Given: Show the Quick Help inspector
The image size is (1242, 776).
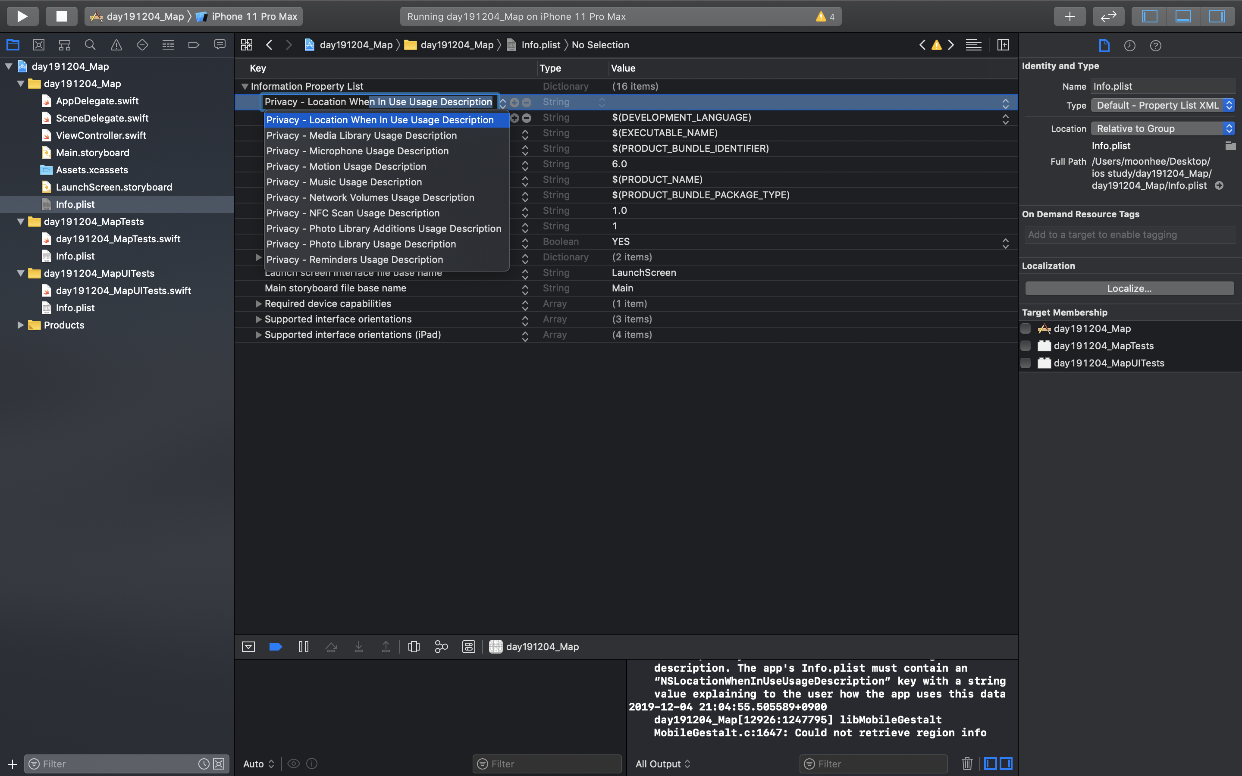Looking at the screenshot, I should coord(1155,46).
